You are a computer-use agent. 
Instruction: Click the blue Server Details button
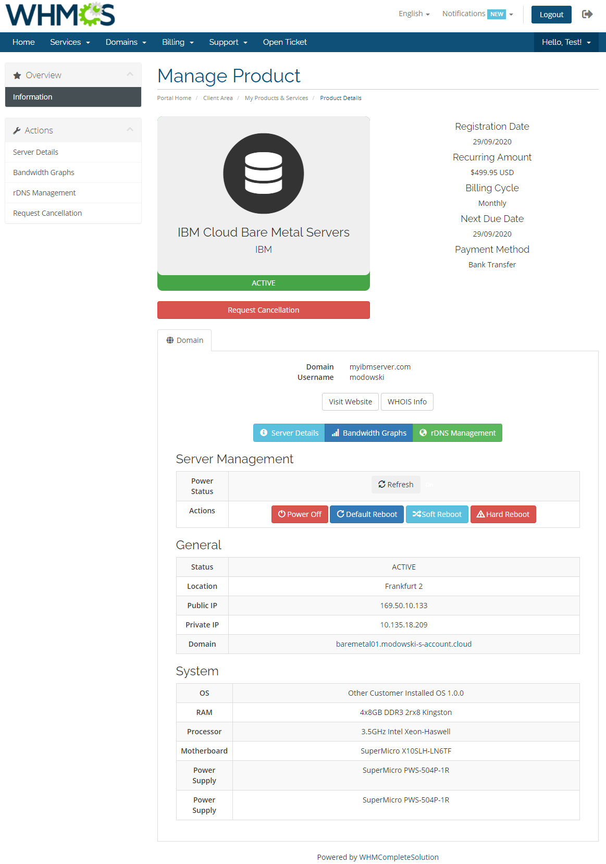[x=289, y=433]
